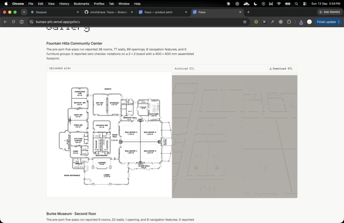Open the File menu
This screenshot has height=223, width=344.
click(x=31, y=4)
